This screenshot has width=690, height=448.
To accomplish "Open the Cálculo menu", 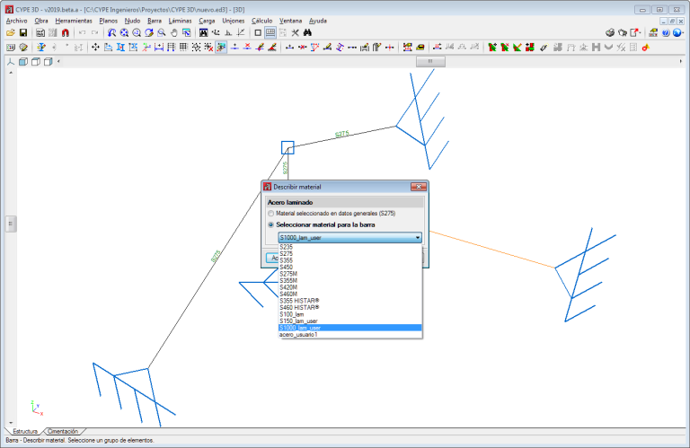I will [262, 20].
